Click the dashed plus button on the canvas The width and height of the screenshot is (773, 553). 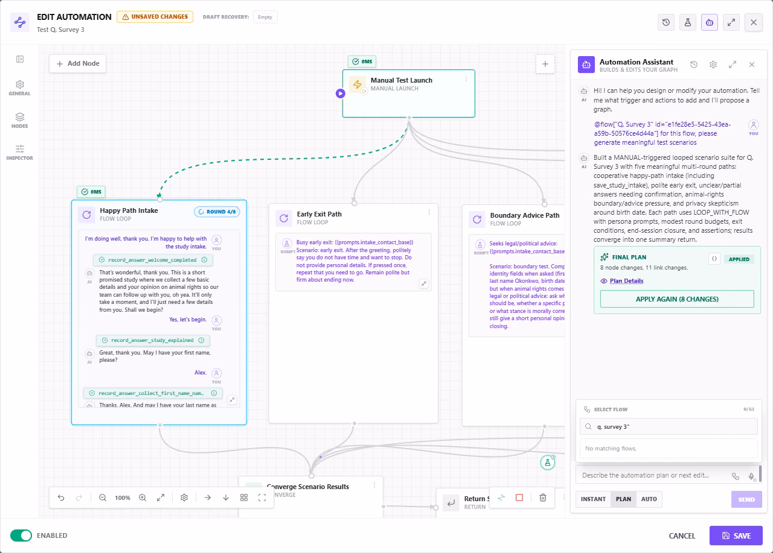(x=545, y=64)
